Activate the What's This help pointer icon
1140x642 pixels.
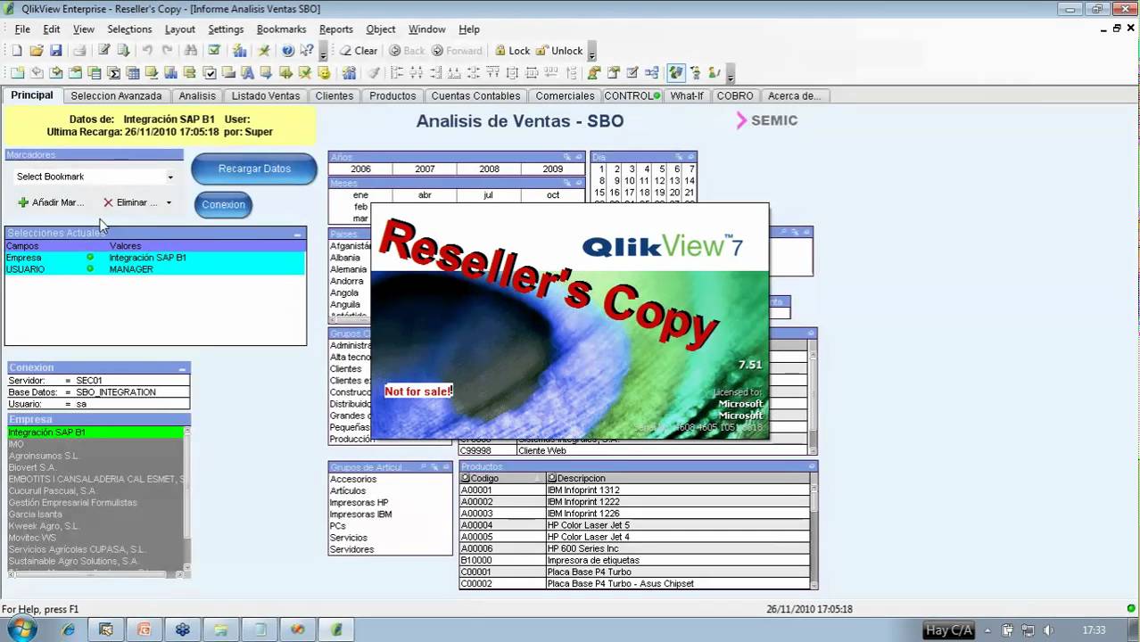coord(306,51)
